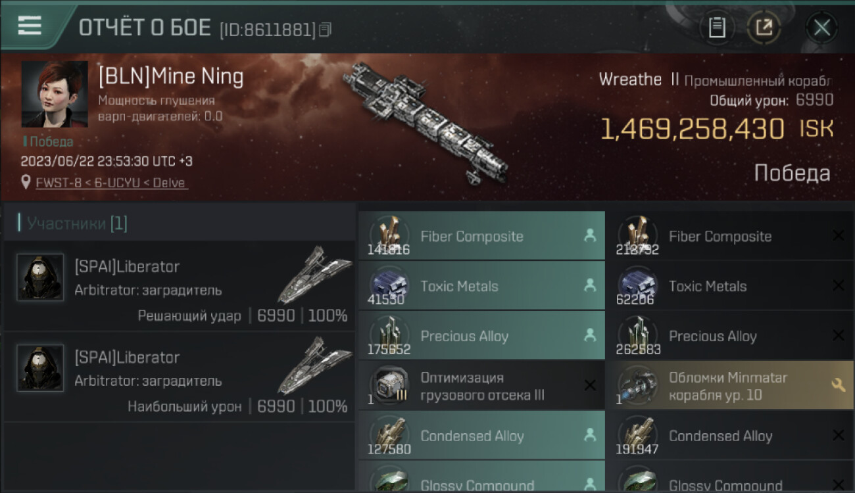Select destroyed Fiber Composite 218732 item
Viewport: 855px width, 493px height.
point(729,236)
